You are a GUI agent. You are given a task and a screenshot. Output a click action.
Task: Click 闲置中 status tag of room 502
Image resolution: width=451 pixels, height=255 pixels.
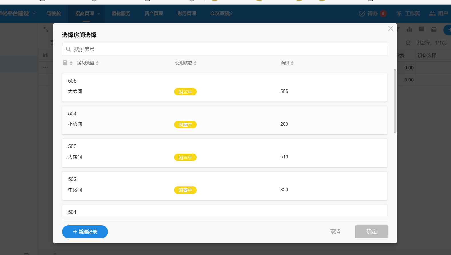click(x=185, y=190)
